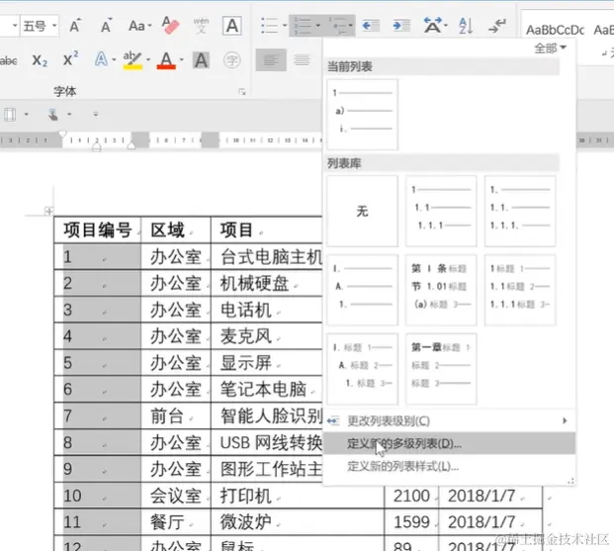Viewport: 614px width, 551px height.
Task: Apply character border boxed A icon
Action: click(x=231, y=26)
